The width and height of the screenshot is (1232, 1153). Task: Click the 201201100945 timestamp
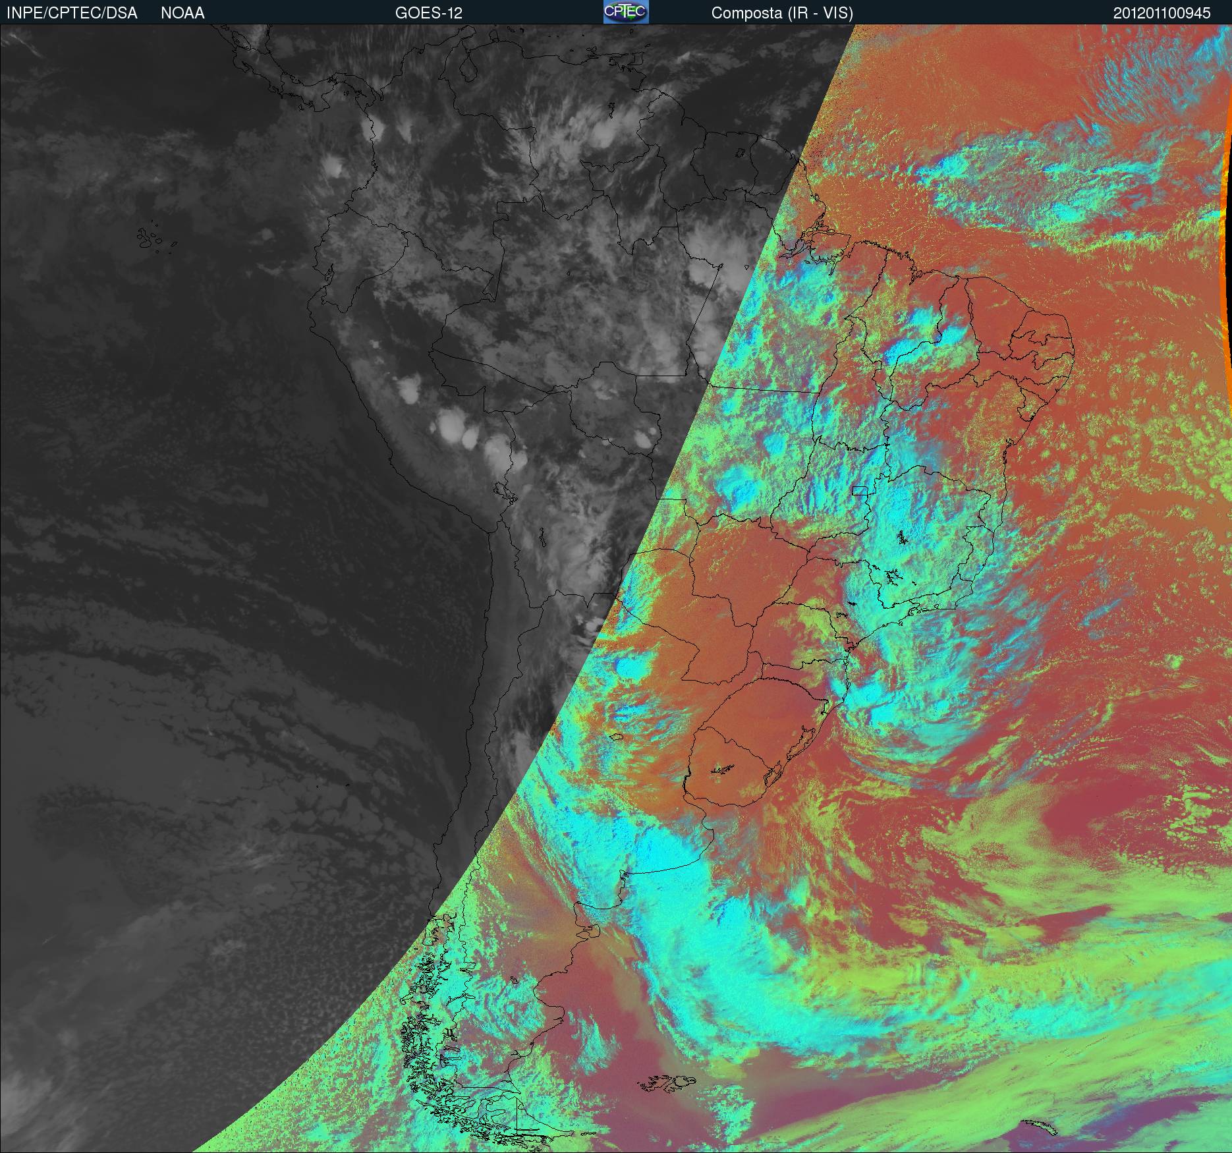[1162, 13]
